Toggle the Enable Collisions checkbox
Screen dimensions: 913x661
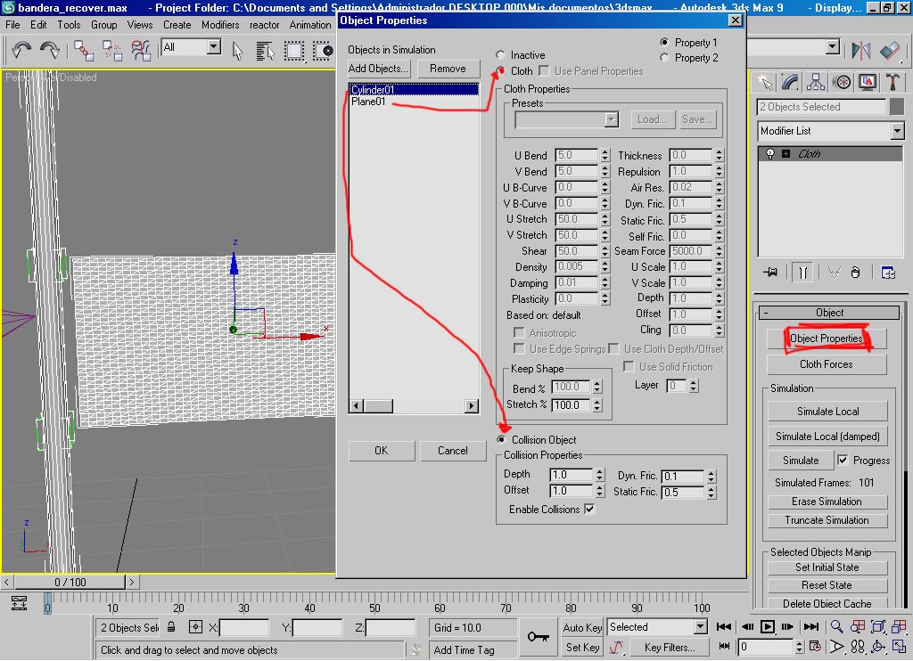tap(589, 509)
